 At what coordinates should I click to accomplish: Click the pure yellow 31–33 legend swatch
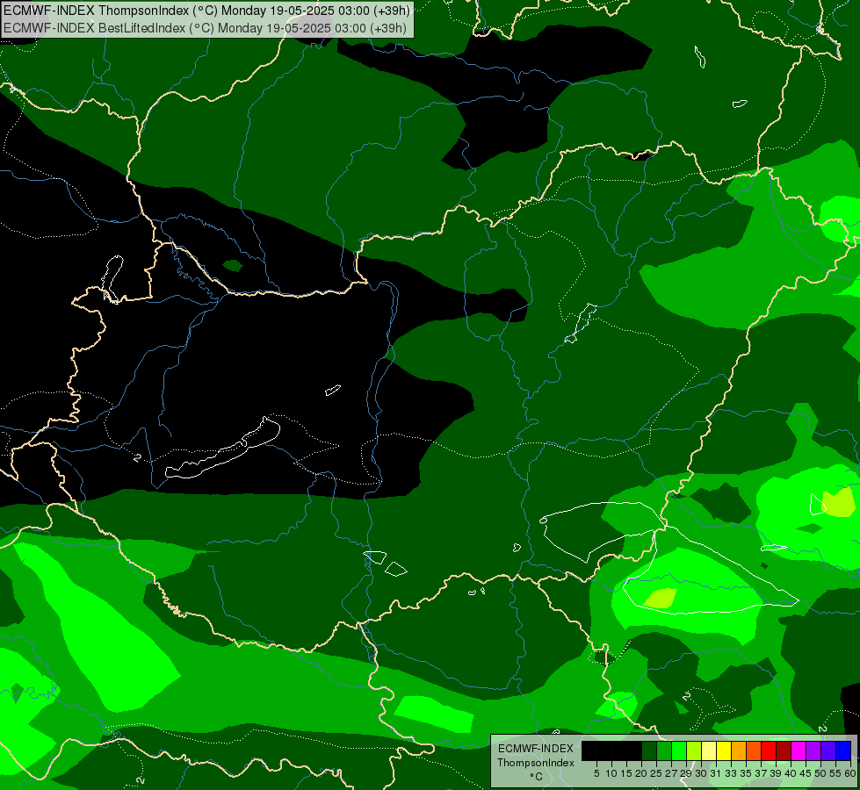click(724, 750)
